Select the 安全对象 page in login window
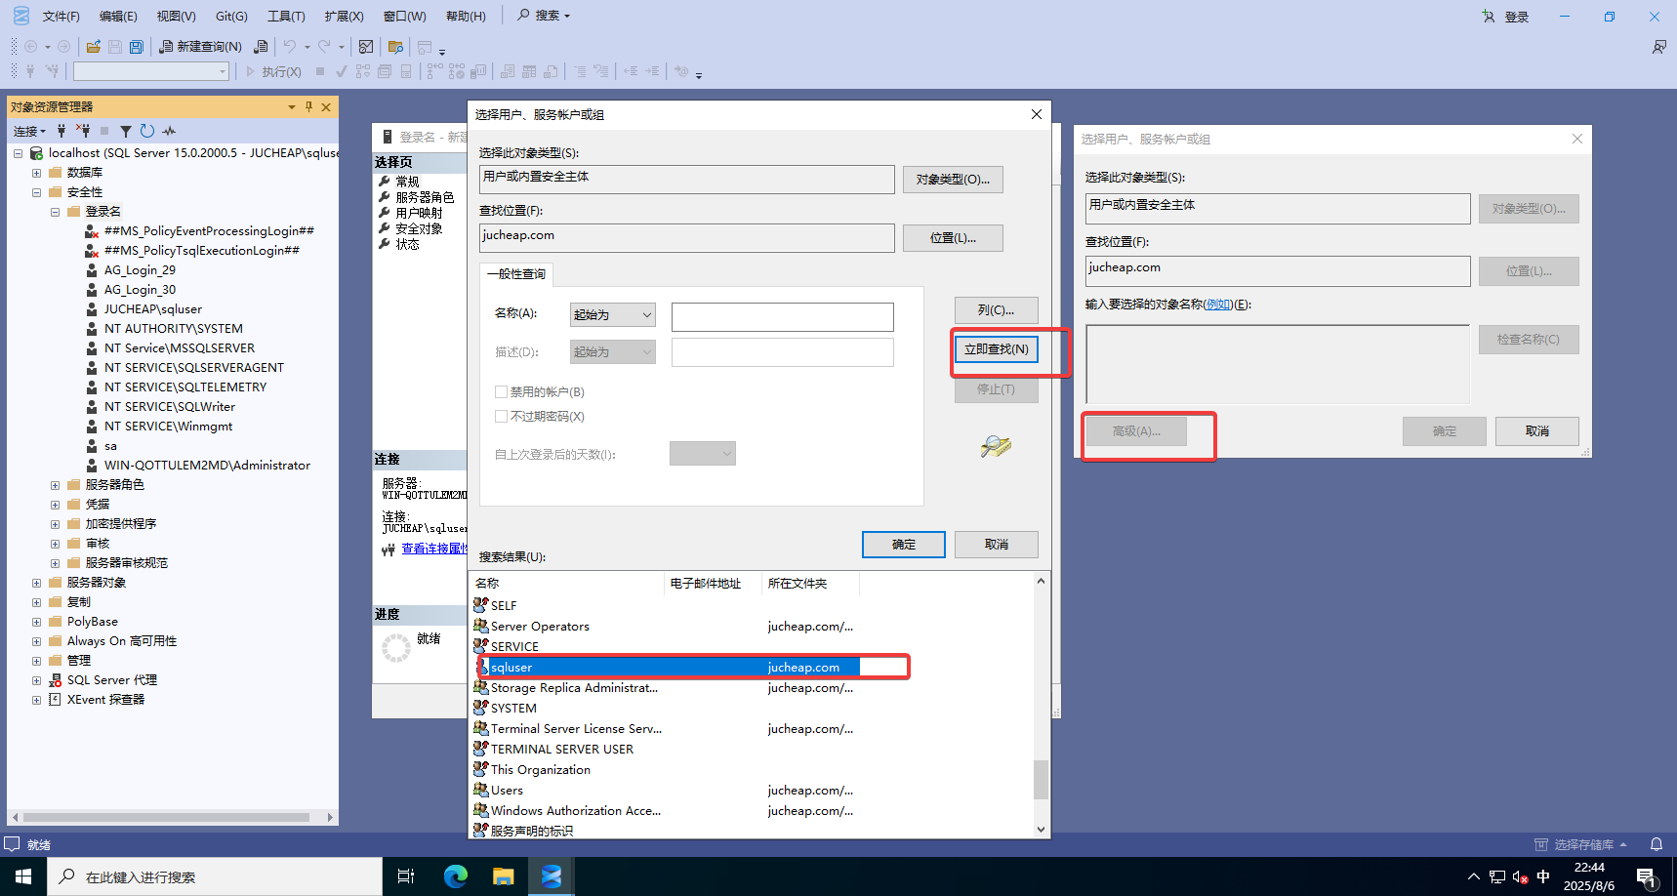1677x896 pixels. click(419, 228)
